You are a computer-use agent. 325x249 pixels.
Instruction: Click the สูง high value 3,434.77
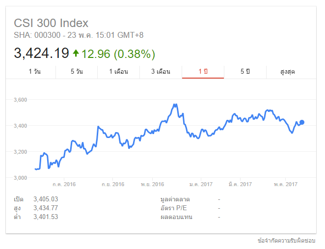coord(46,208)
